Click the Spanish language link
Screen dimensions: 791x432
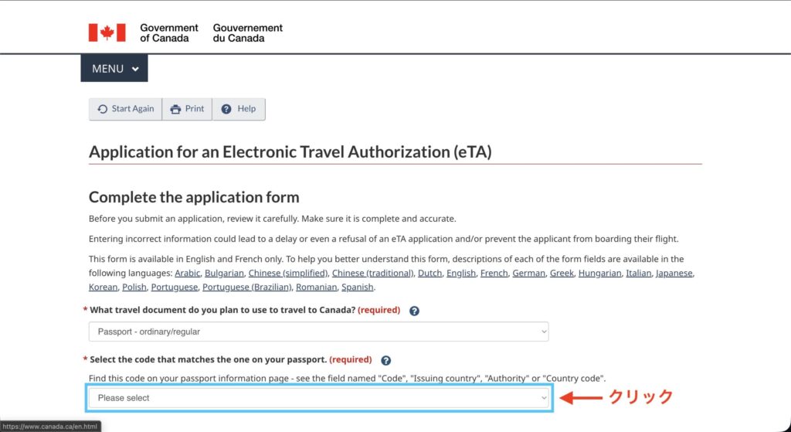[x=358, y=287]
